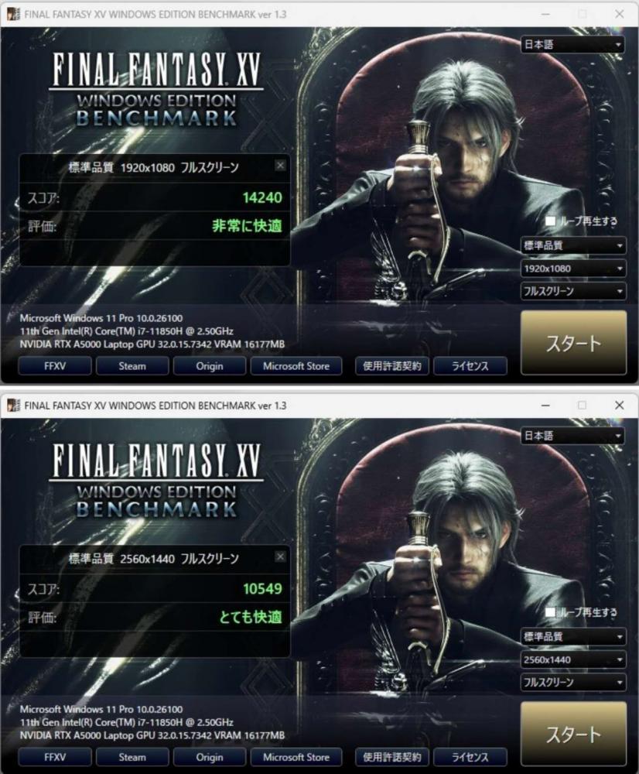Close the 1920x1080 score result panel
Image resolution: width=639 pixels, height=774 pixels.
tap(280, 166)
